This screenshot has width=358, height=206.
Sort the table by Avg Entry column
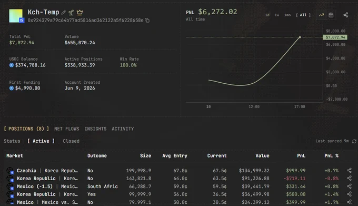(175, 156)
